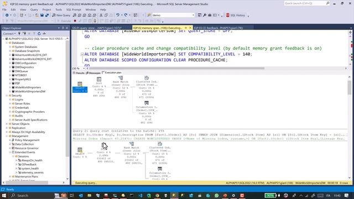Open the Query menu

click(34, 10)
